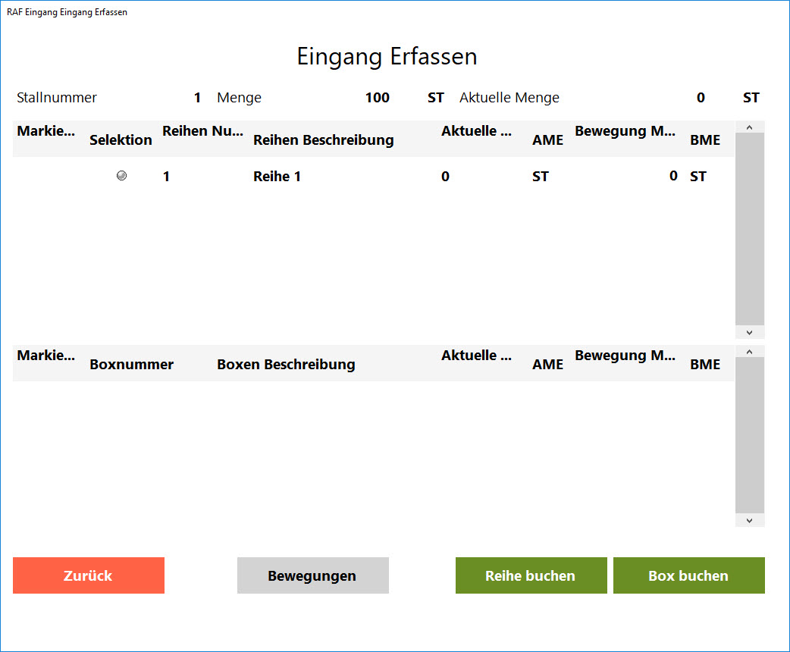790x652 pixels.
Task: Click the Reihen Nu... column header
Action: [201, 131]
